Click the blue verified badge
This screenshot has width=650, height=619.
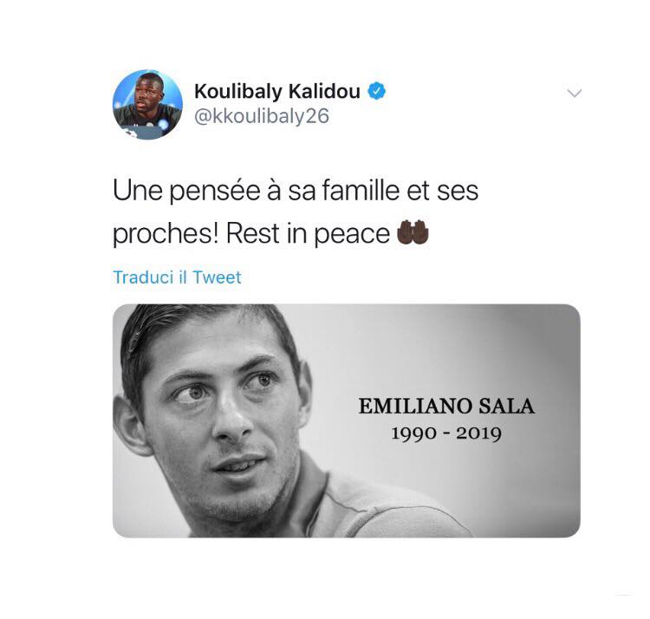click(x=377, y=91)
